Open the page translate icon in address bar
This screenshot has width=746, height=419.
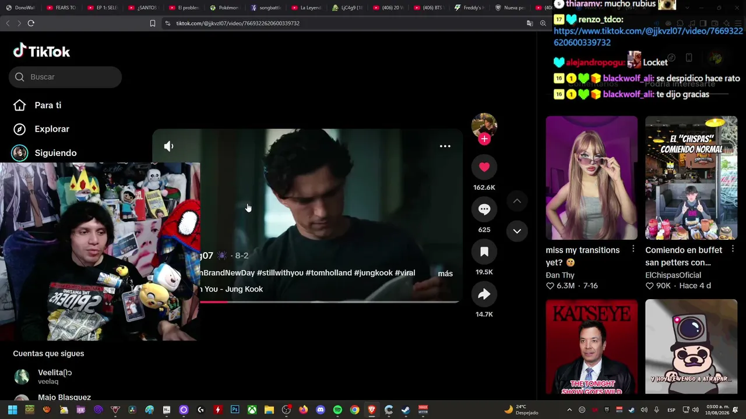tap(530, 23)
